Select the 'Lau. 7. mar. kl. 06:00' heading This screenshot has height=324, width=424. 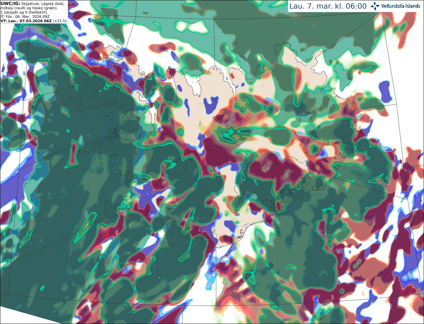(x=328, y=6)
